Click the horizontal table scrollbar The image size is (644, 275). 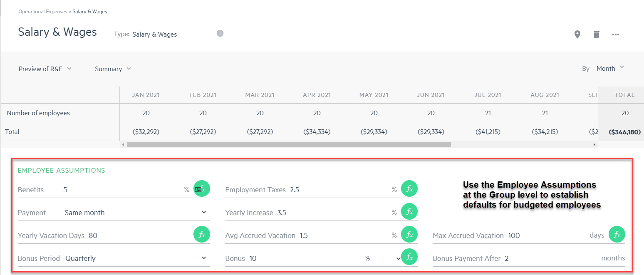pos(289,145)
